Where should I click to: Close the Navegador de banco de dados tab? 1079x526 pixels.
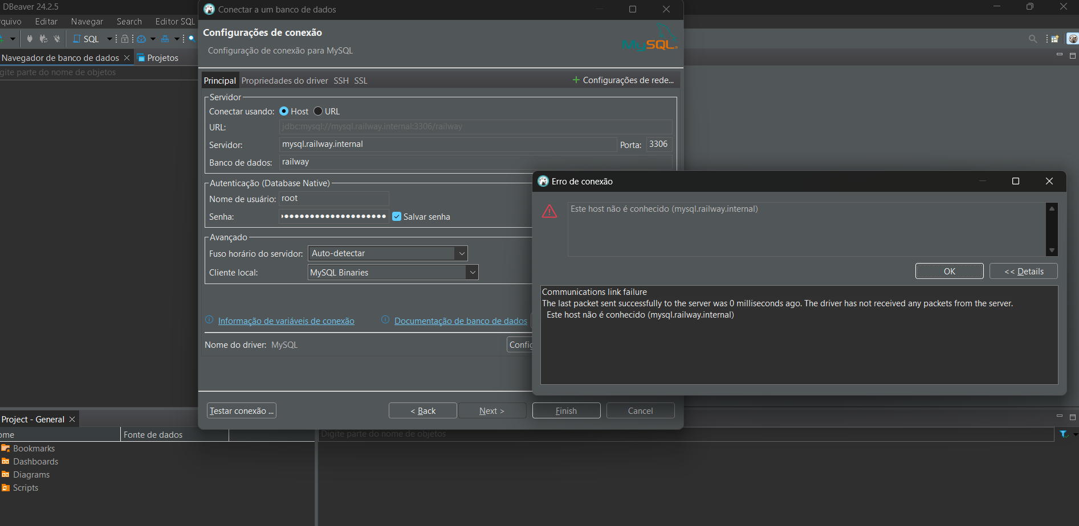[x=127, y=58]
